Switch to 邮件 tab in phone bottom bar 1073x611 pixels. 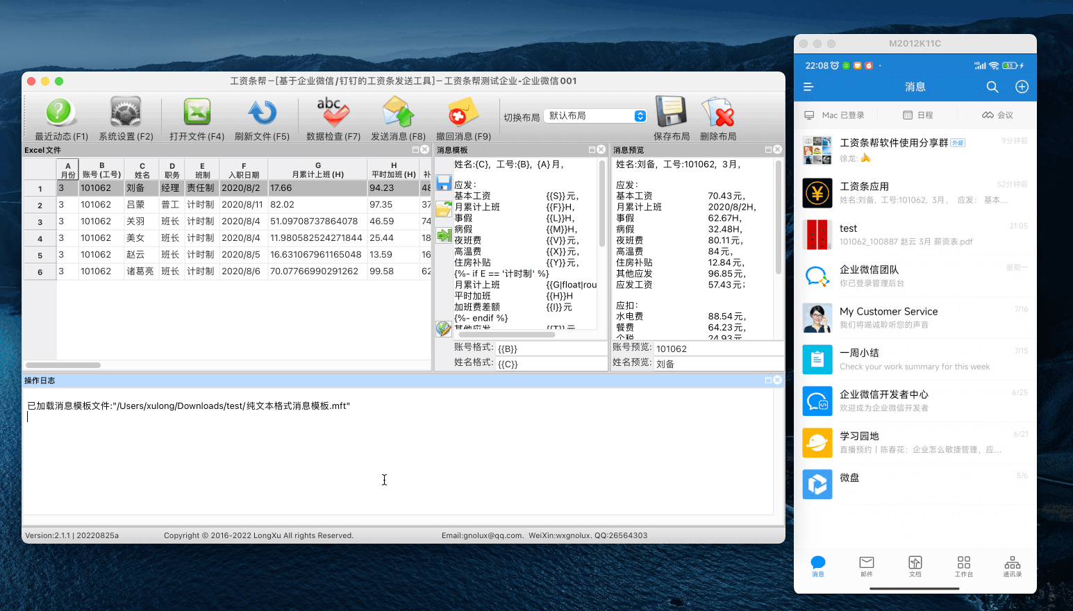click(867, 566)
